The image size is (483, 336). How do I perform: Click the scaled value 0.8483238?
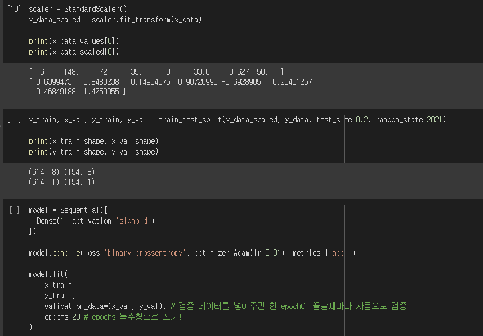click(101, 82)
